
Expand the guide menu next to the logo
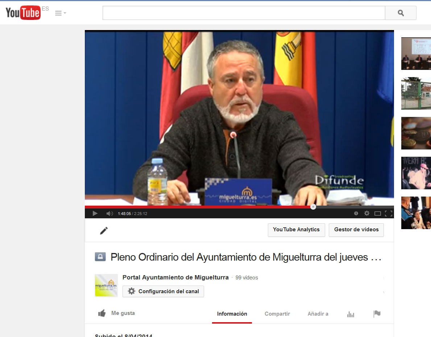[x=60, y=13]
